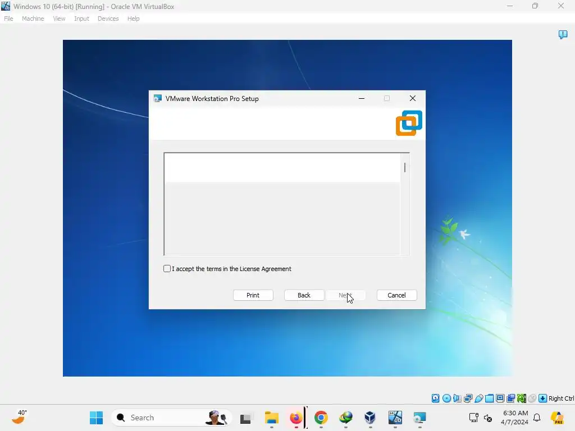Screen dimensions: 575x431
Task: Click the keyboard capture arrow icon
Action: click(543, 398)
